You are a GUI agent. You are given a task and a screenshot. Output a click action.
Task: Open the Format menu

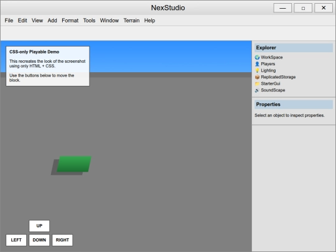[70, 21]
